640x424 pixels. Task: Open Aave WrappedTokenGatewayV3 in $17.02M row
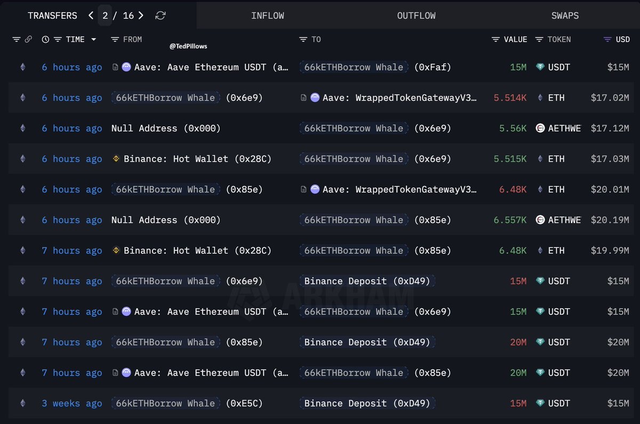click(x=399, y=98)
